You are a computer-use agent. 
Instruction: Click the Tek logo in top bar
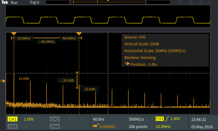[x=4, y=2]
